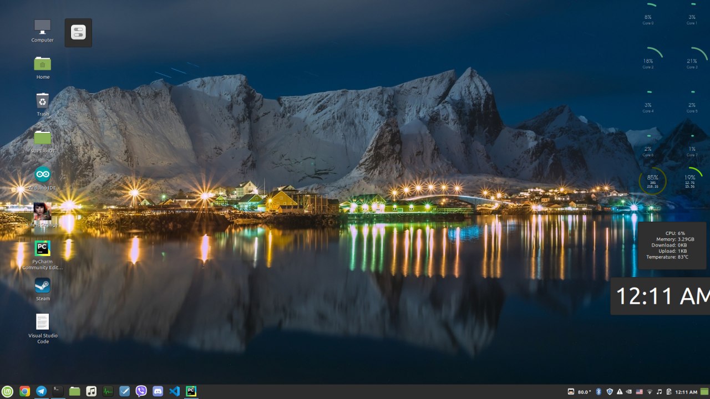Open the Wi-Fi network tray icon
The width and height of the screenshot is (710, 399).
tap(649, 392)
